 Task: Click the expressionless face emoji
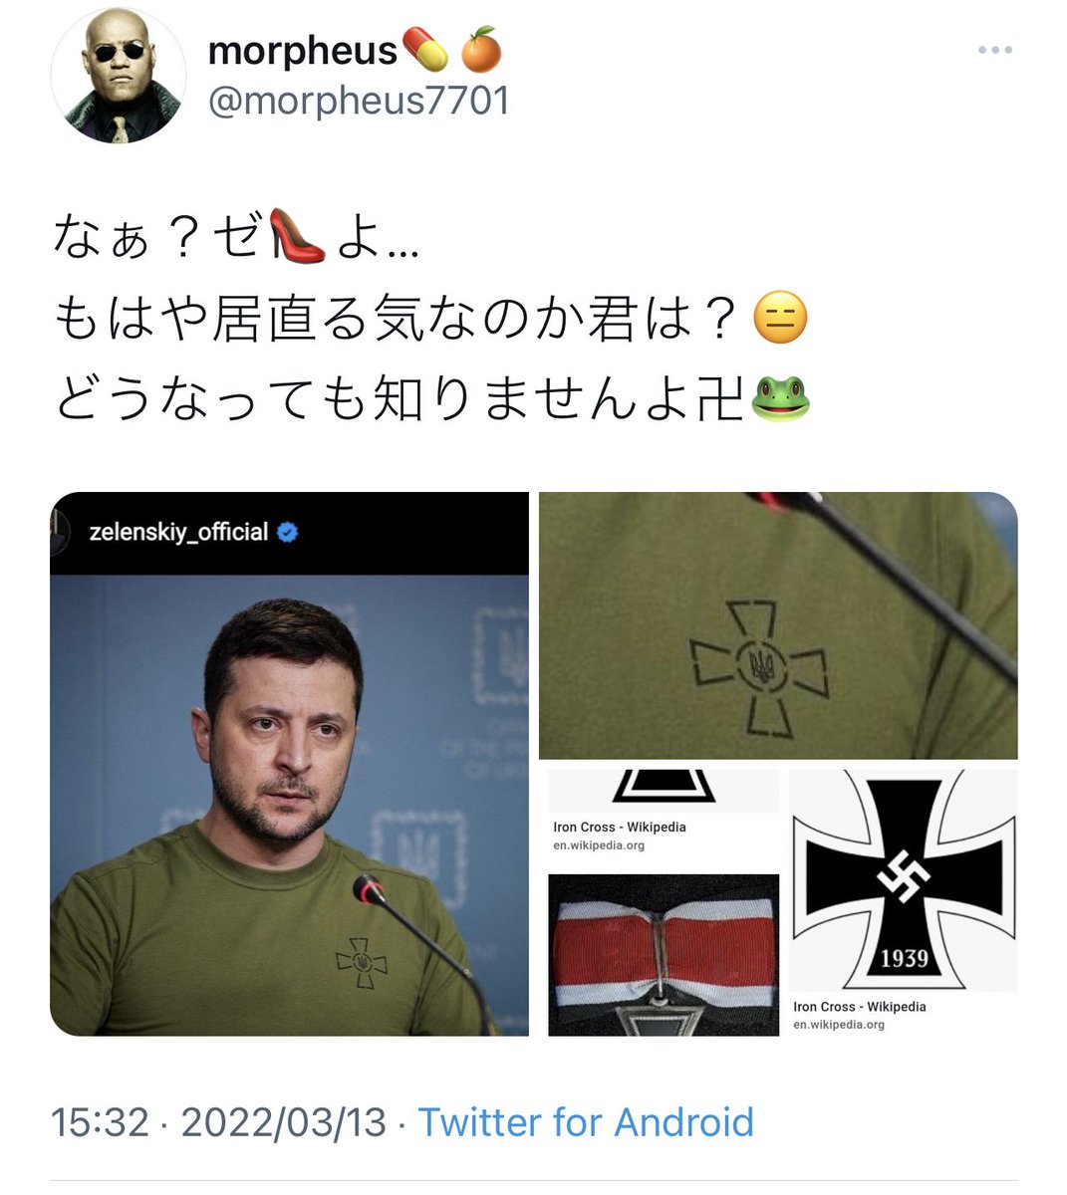[780, 319]
